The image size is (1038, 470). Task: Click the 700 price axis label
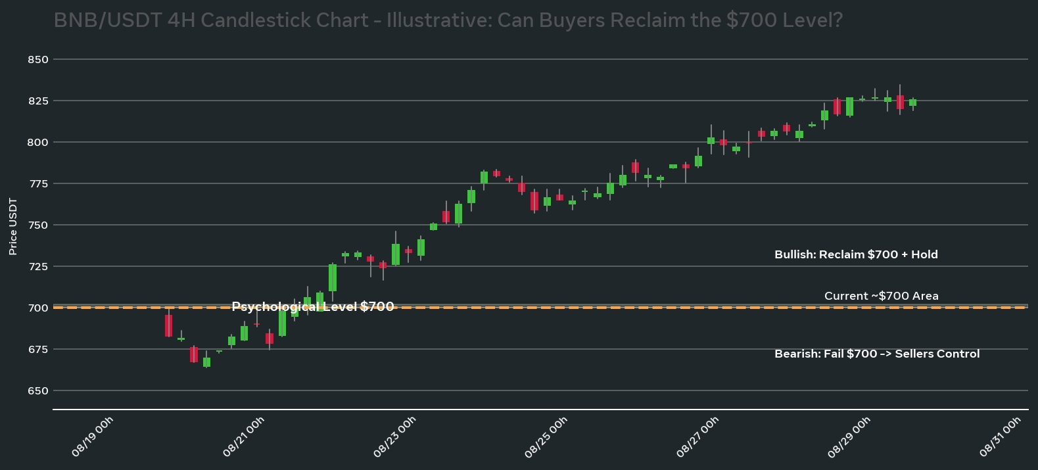click(x=38, y=308)
